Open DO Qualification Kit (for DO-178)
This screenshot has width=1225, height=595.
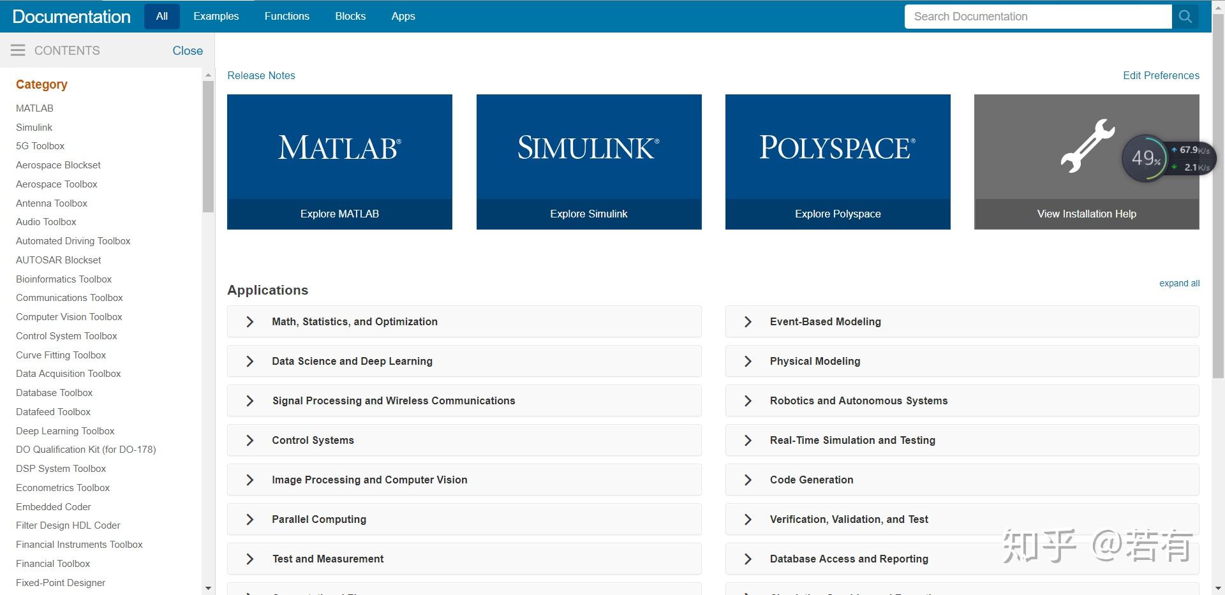click(86, 450)
